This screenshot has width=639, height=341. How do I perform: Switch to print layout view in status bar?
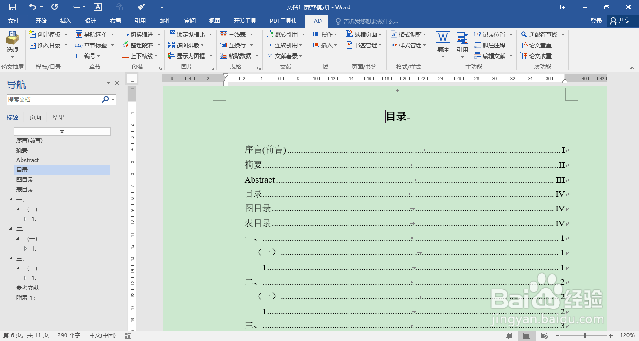coord(527,335)
